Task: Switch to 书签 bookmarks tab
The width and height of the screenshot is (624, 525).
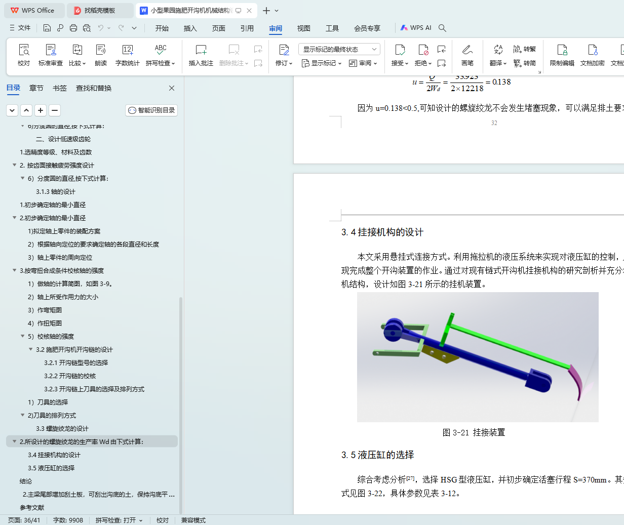Action: pyautogui.click(x=60, y=88)
